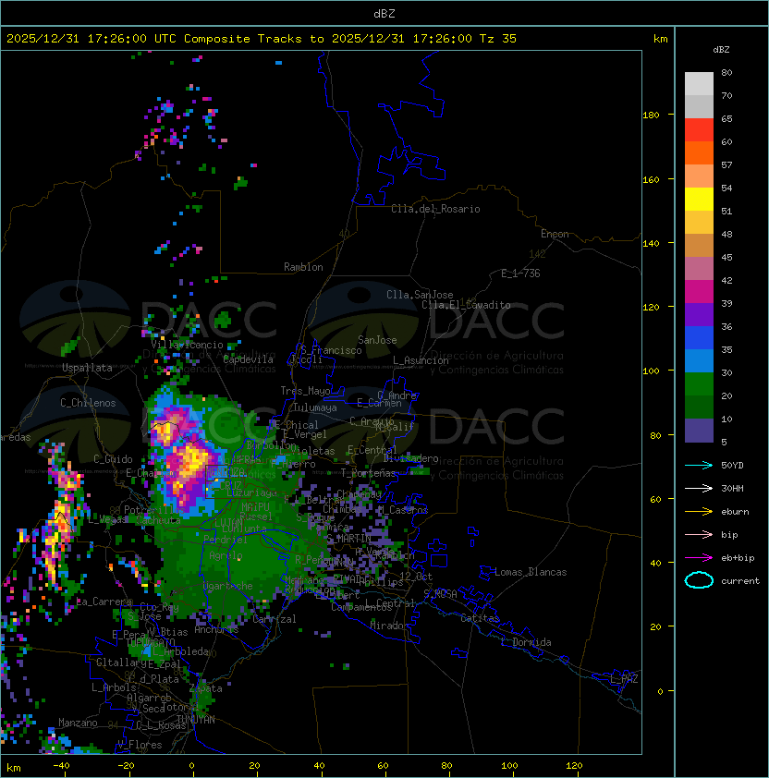The image size is (769, 778).
Task: Click the 'Clla.SanJose' map label
Action: pos(420,295)
